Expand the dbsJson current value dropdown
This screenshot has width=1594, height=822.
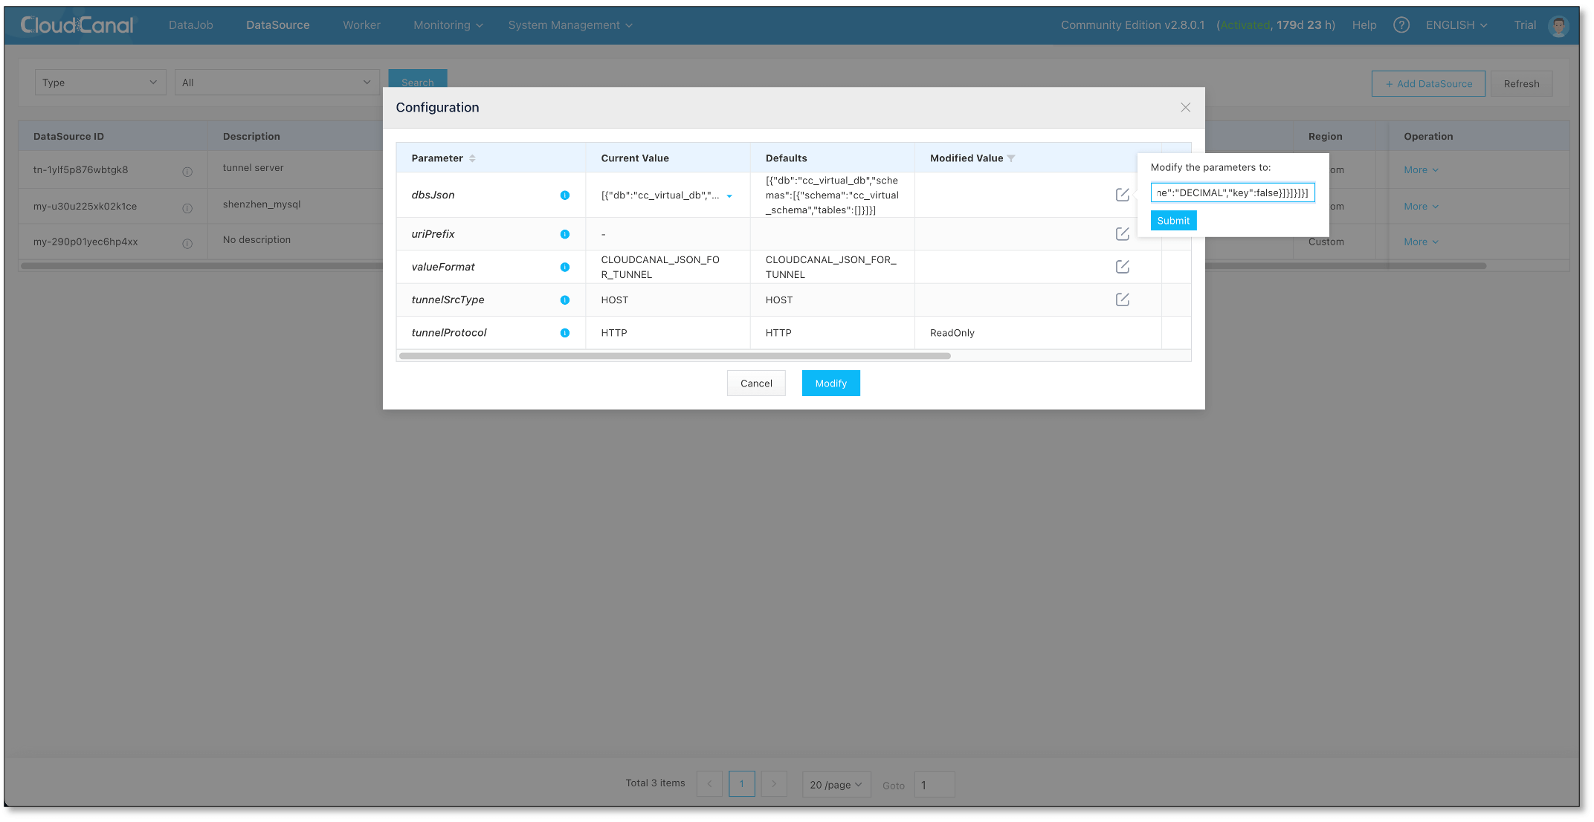click(730, 195)
